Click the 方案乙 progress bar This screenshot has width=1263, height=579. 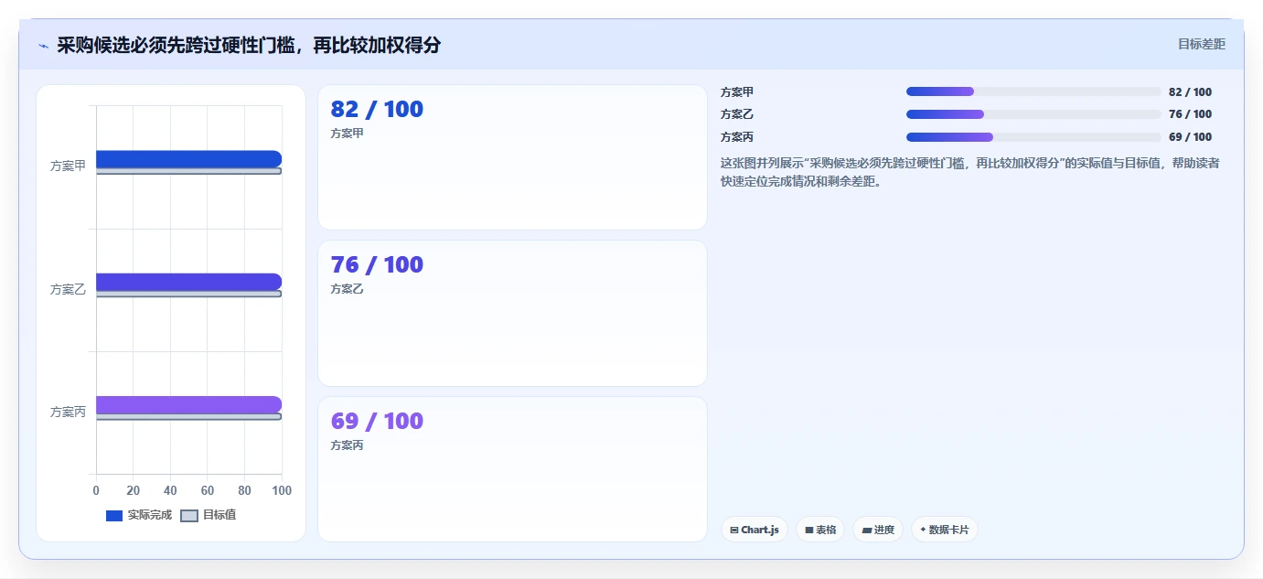click(x=1033, y=114)
